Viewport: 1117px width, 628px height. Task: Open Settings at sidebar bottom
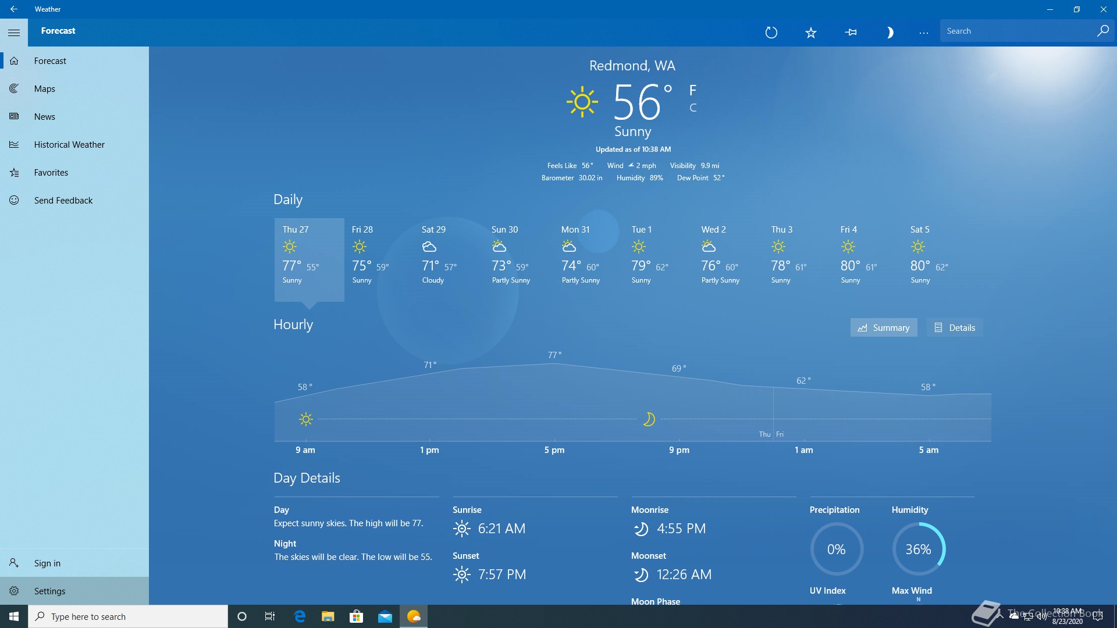(74, 591)
